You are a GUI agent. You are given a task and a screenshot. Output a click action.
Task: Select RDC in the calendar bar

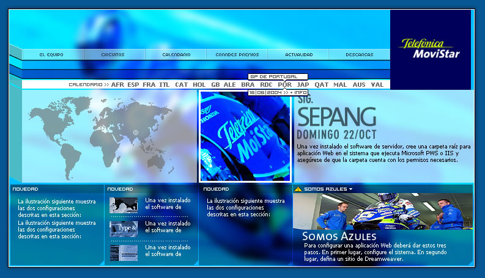pos(266,85)
